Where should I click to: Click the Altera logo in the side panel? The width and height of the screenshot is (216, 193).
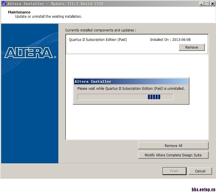tap(30, 53)
